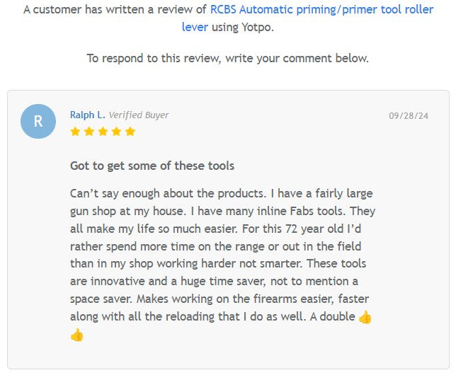Click the second rating star
The image size is (456, 380).
[89, 132]
